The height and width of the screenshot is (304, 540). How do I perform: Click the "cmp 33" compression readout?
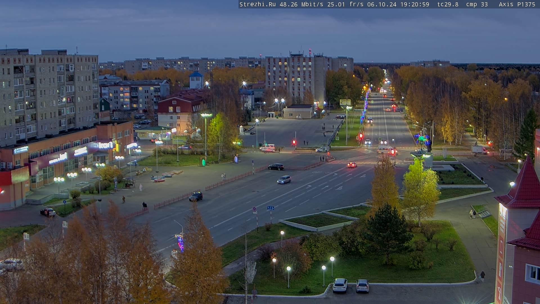pyautogui.click(x=477, y=5)
